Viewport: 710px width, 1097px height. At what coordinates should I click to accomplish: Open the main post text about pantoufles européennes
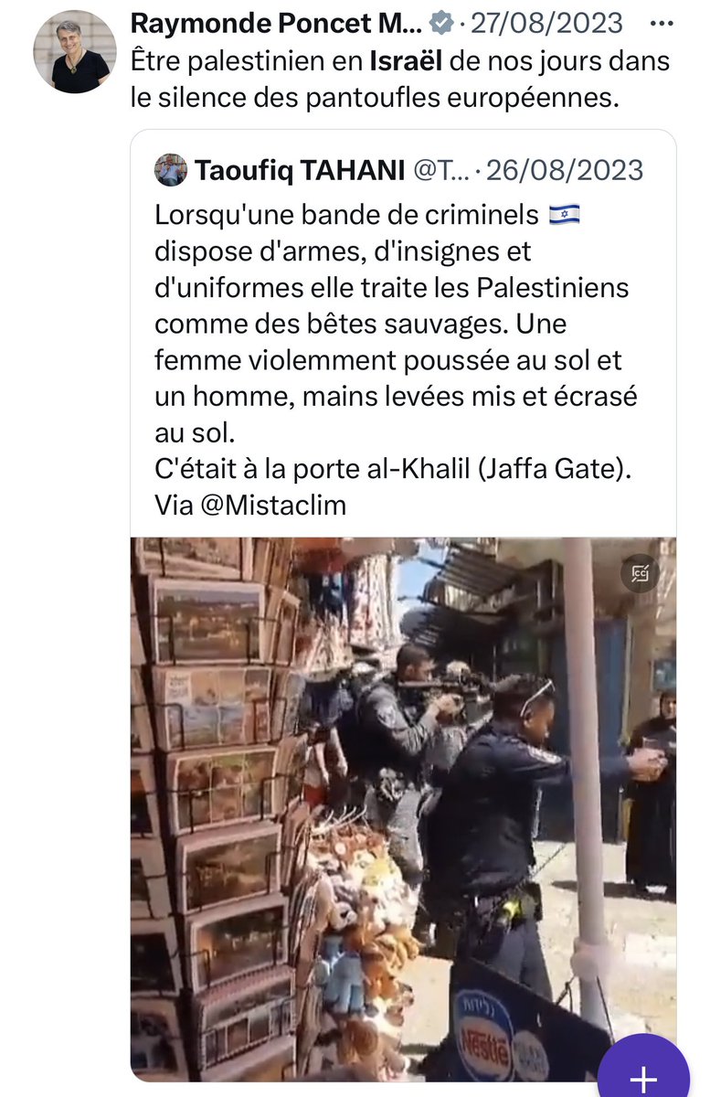pos(400,80)
